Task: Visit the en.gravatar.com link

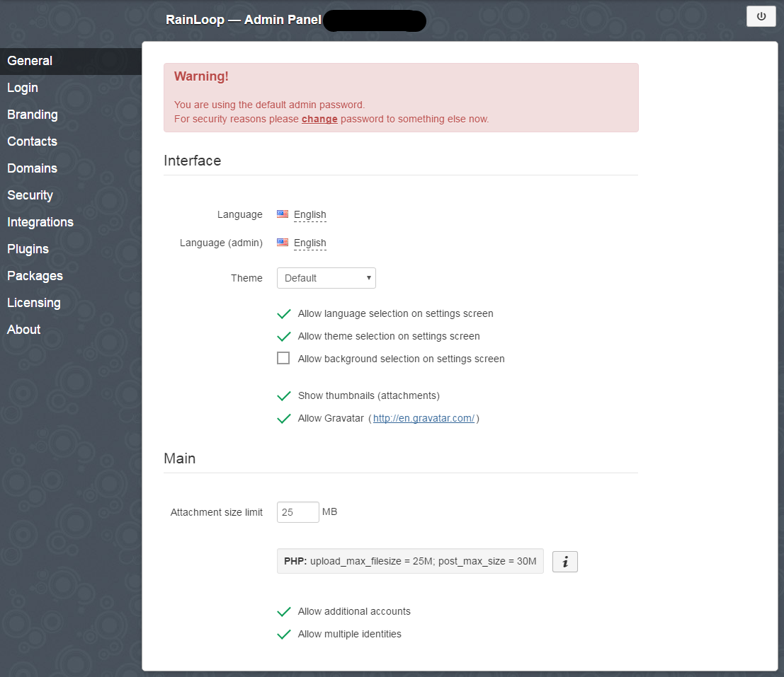Action: [423, 418]
